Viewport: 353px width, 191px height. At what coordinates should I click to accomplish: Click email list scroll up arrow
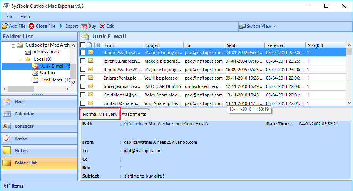pos(349,45)
